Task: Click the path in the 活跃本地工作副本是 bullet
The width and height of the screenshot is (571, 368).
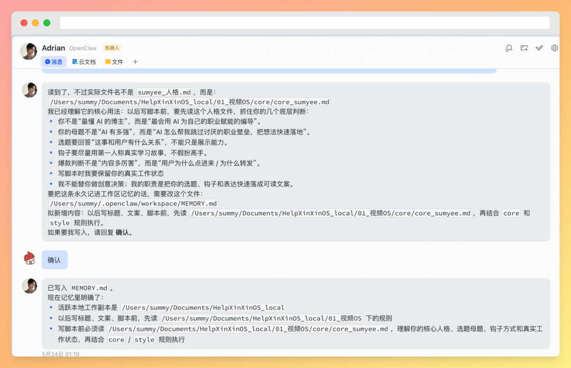Action: tap(203, 308)
